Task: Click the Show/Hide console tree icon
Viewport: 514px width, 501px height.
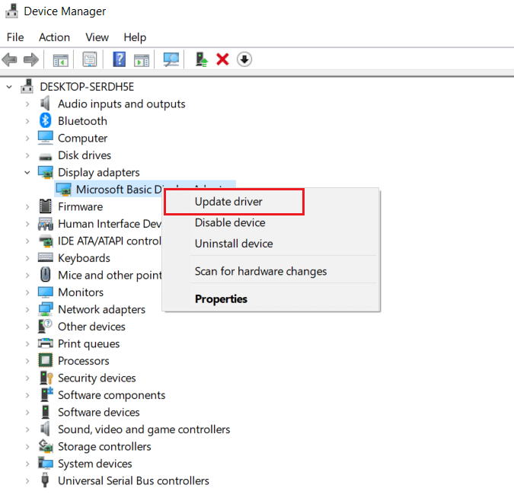Action: click(x=61, y=60)
